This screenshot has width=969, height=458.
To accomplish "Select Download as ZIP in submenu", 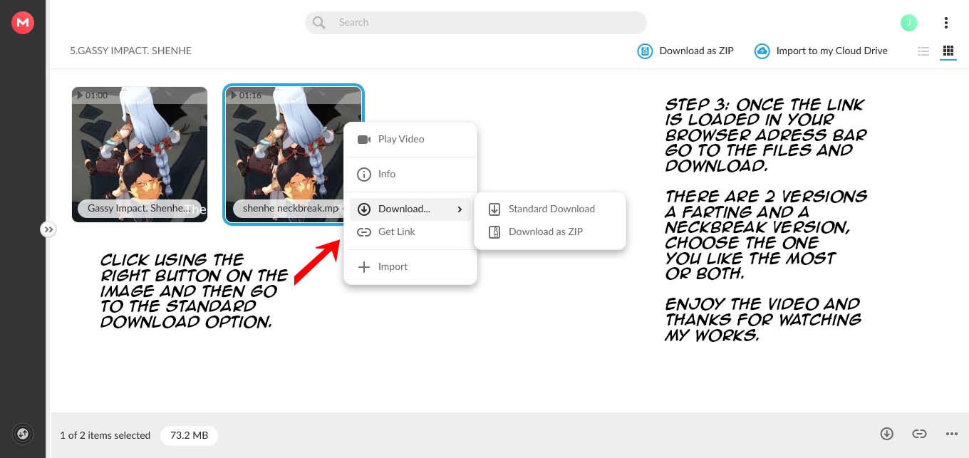I will 550,231.
